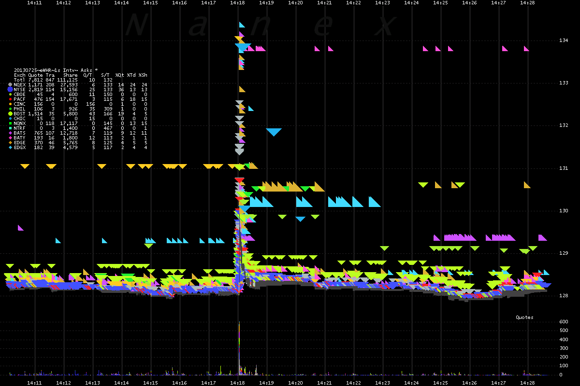580x386 pixels.
Task: Click the pink BATY diamond marker
Action: (x=10, y=138)
